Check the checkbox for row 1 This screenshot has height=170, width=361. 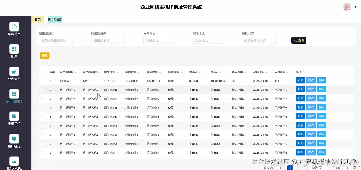[x=42, y=81]
